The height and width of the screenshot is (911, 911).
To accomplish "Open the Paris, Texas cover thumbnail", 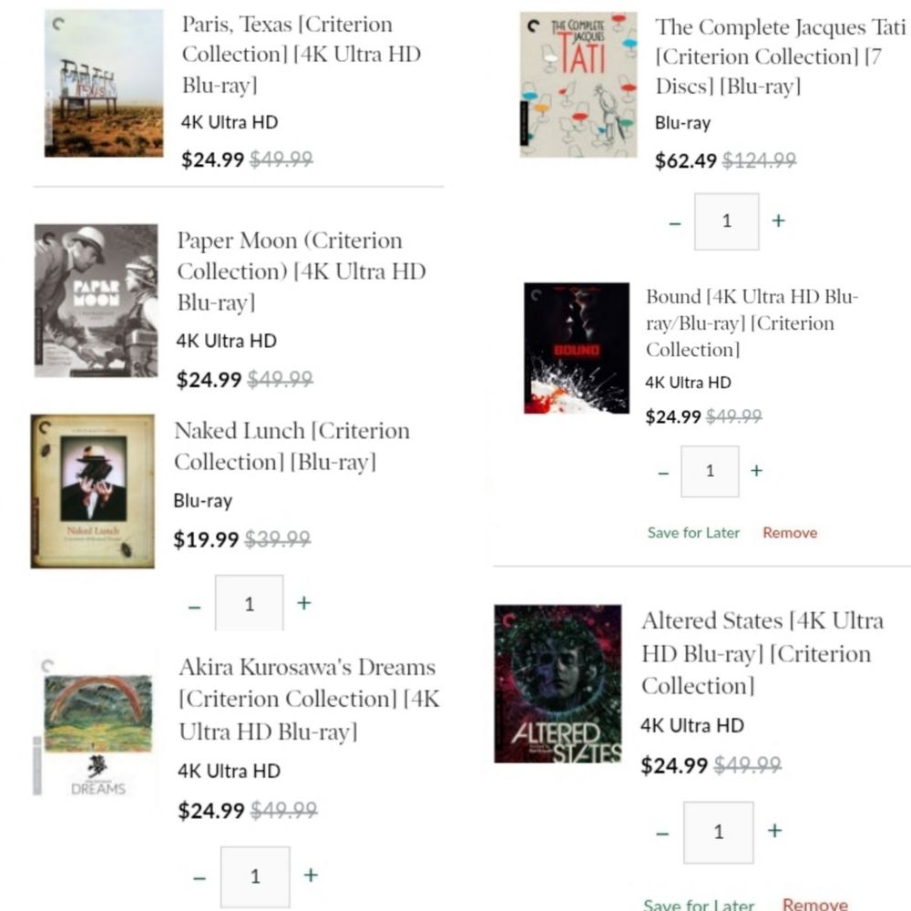I will (104, 83).
